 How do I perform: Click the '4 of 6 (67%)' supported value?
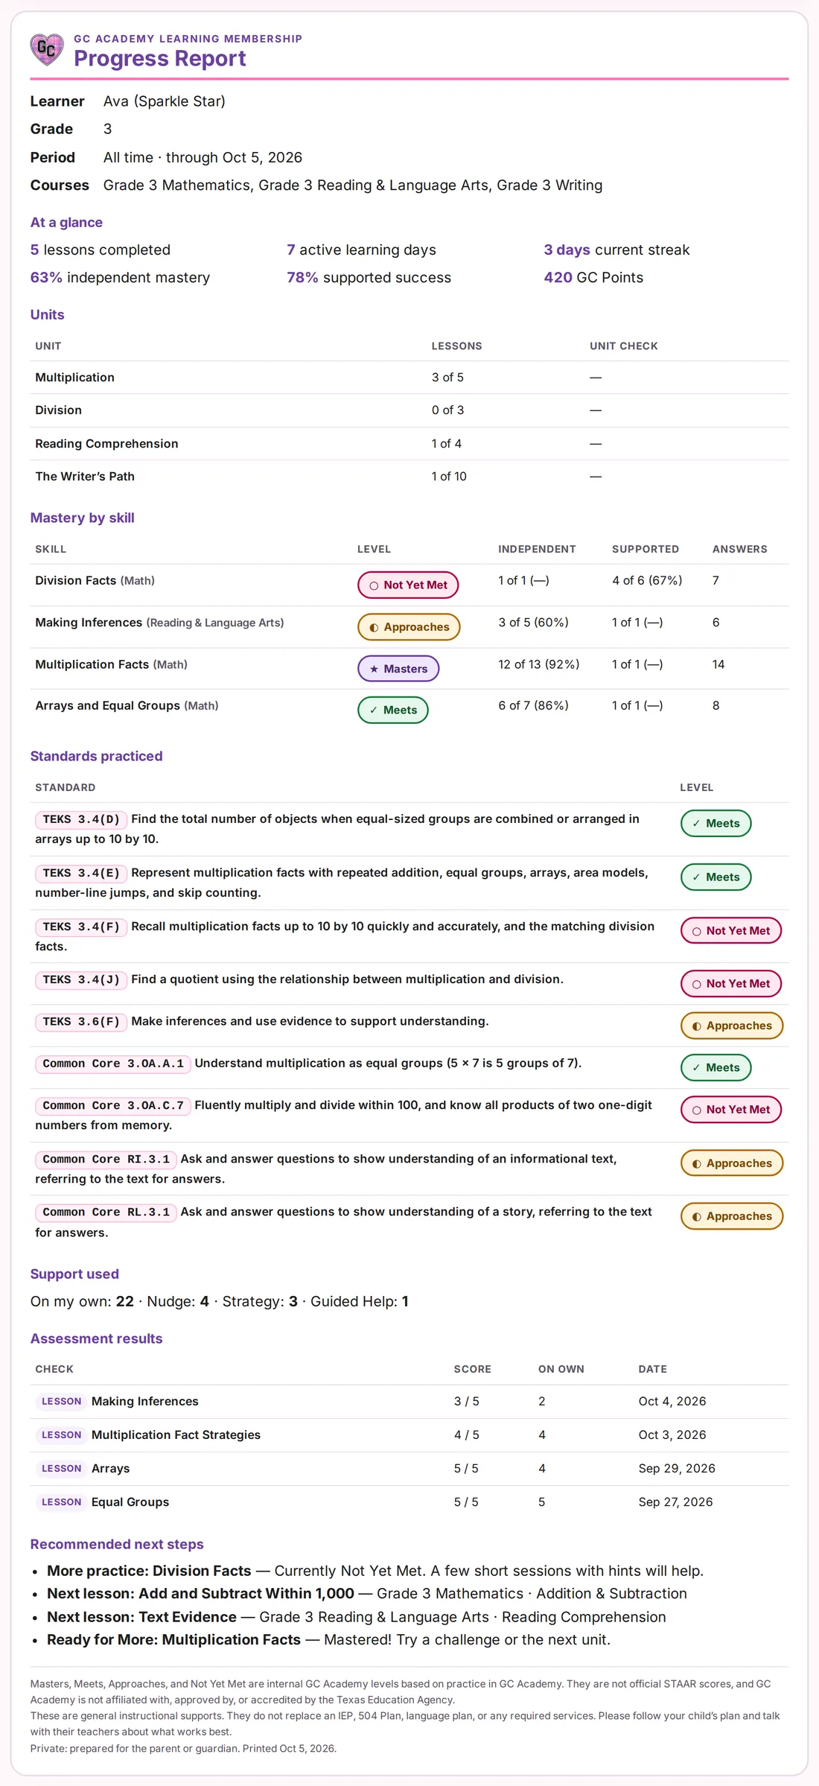tap(647, 580)
